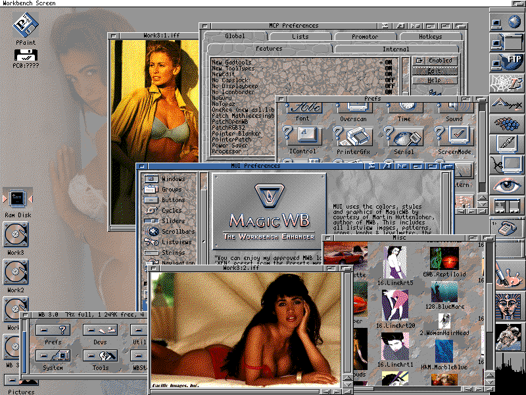Open the Devs drawer icon
The width and height of the screenshot is (526, 395).
point(100,330)
